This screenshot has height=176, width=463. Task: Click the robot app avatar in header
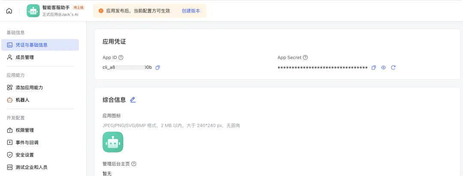coord(33,11)
